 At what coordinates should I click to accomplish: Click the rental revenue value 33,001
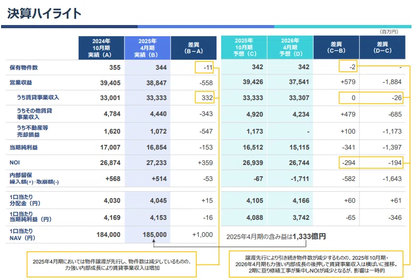tap(110, 98)
